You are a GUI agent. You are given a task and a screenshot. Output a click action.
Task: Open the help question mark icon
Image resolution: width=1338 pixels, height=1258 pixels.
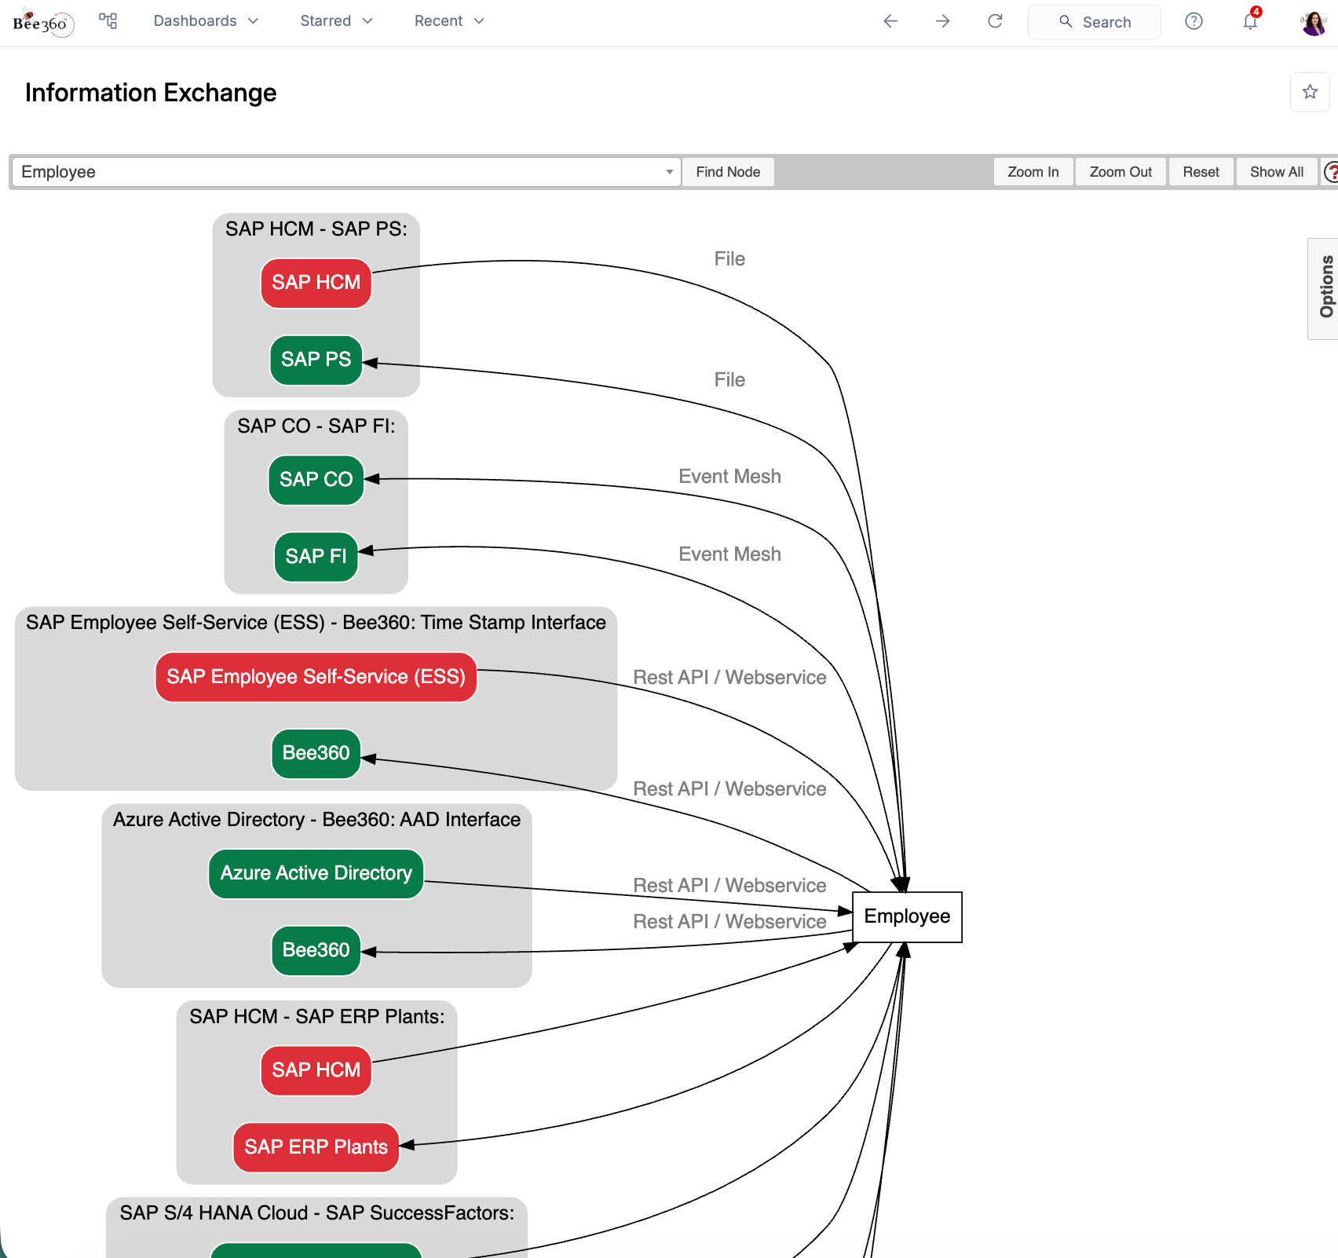[x=1194, y=21]
